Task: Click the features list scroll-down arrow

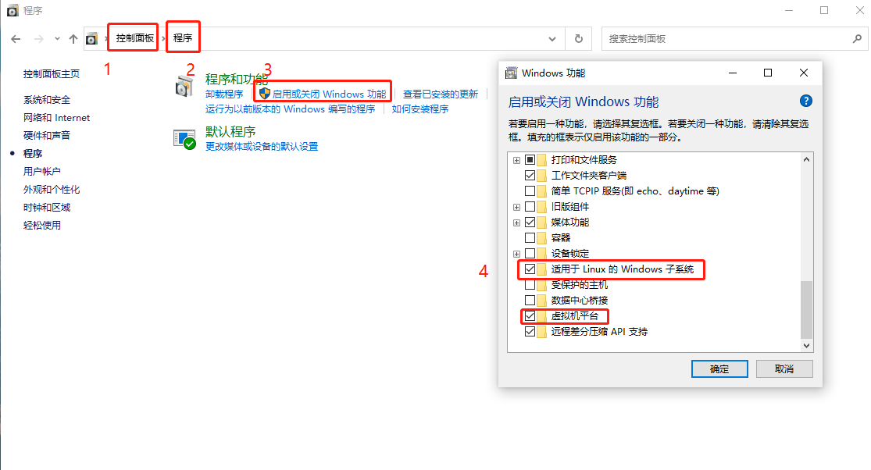Action: click(x=807, y=345)
